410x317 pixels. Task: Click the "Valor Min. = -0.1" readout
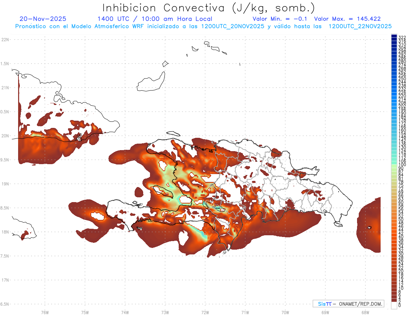coord(280,19)
